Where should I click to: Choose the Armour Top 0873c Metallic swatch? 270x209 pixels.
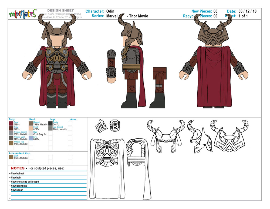(x=11, y=143)
